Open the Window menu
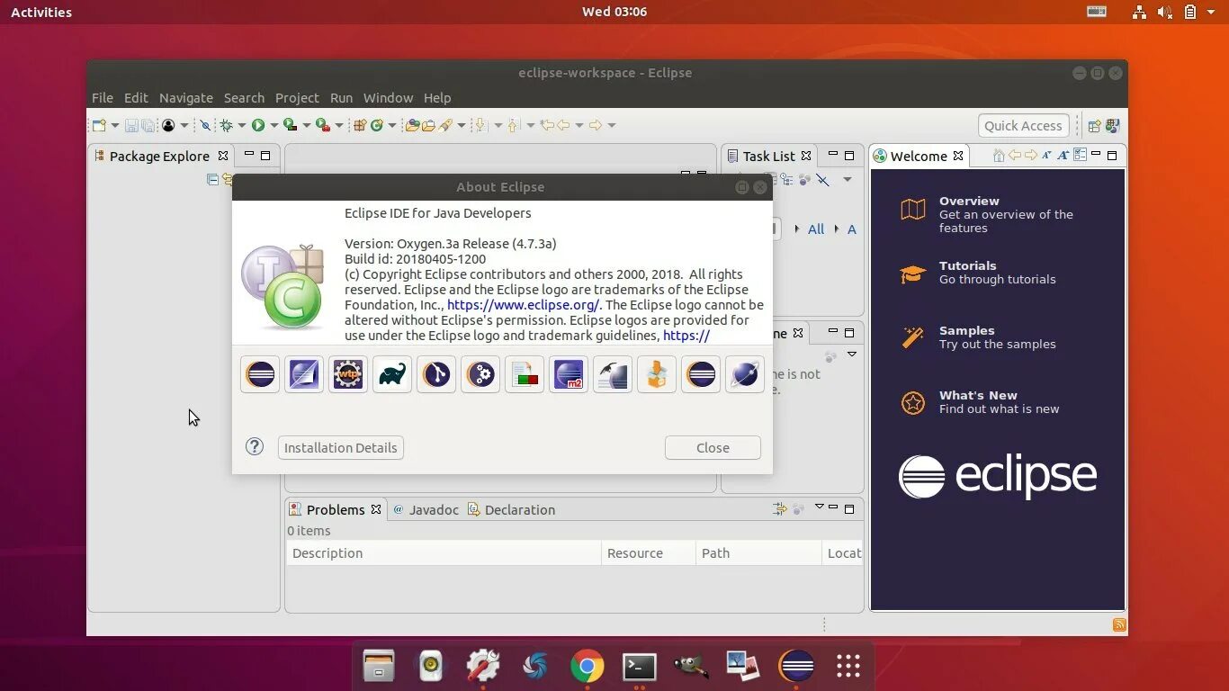 click(x=388, y=97)
